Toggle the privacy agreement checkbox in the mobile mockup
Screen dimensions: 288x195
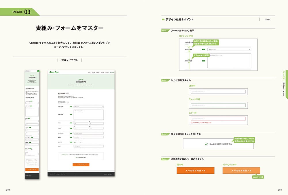coord(28,165)
